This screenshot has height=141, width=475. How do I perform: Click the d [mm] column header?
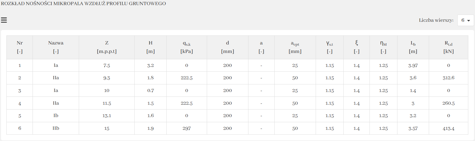227,47
